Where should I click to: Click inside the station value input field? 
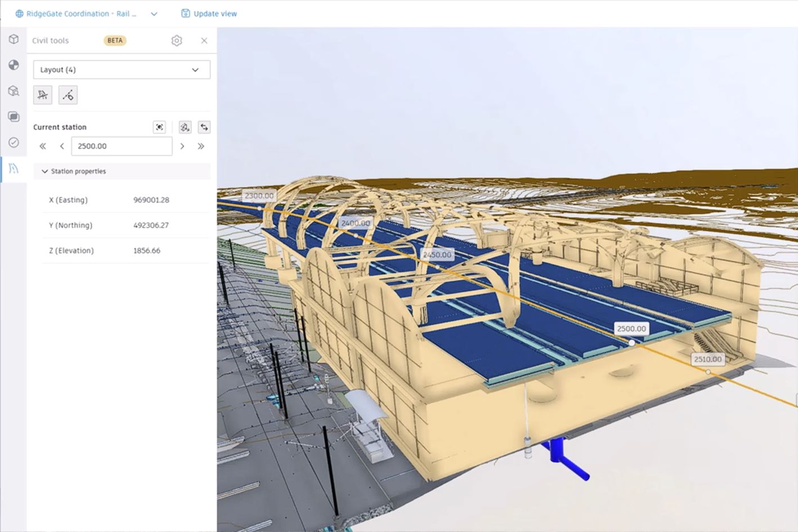[122, 146]
